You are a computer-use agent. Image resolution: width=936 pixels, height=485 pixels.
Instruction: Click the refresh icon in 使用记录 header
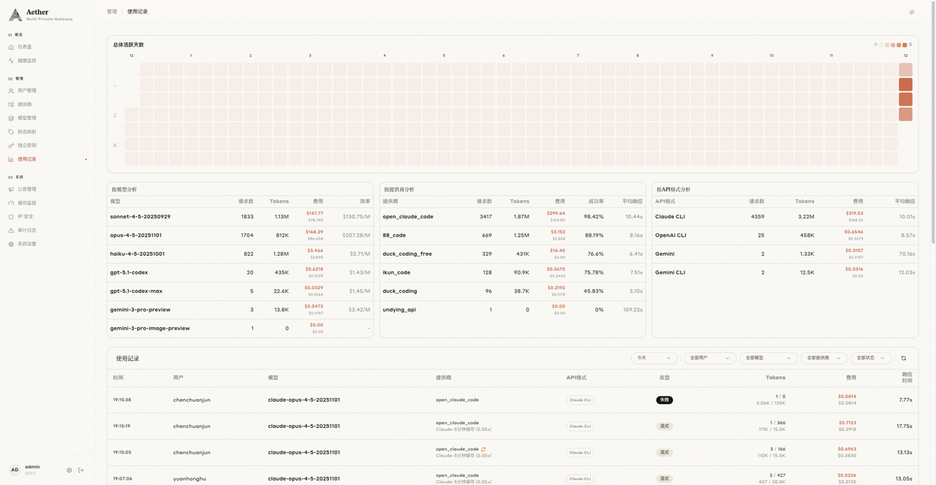pos(903,359)
